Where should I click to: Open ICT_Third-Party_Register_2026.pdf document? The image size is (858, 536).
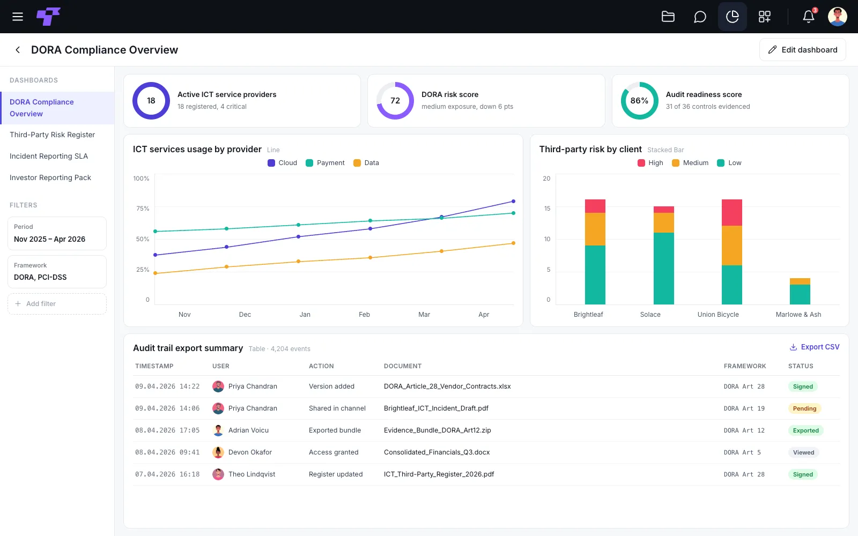439,474
